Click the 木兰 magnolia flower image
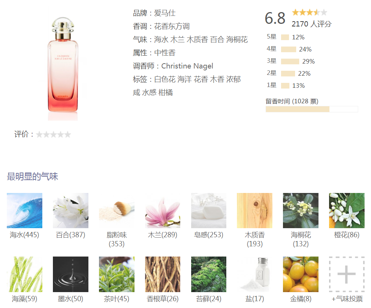The height and width of the screenshot is (308, 371). [162, 210]
